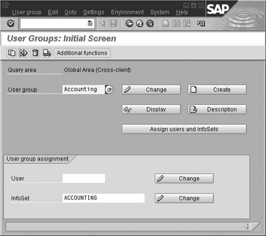Click the green checkmark Enter icon
The image size is (266, 236).
(x=11, y=23)
